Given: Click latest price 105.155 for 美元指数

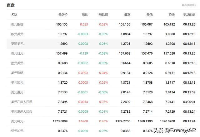Looking at the screenshot, I should [x=62, y=24].
